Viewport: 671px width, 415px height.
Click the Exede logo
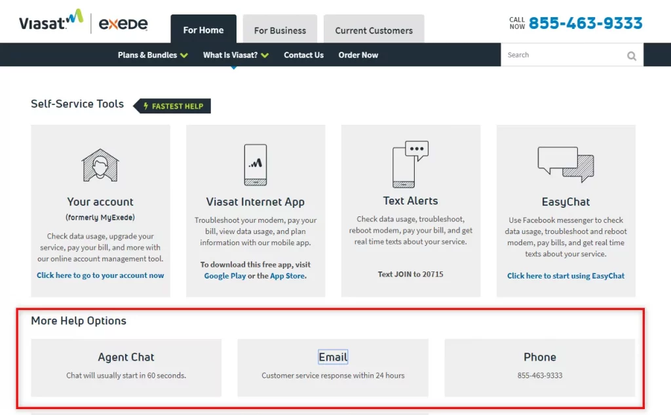point(123,23)
